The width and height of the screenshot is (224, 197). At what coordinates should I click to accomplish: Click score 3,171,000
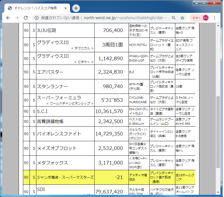tap(110, 163)
